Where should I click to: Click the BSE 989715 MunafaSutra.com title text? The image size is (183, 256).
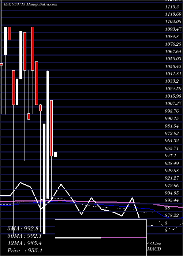[30, 4]
